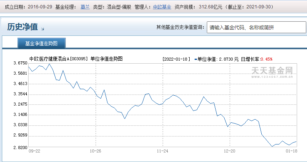Click the 09-22 date label on x-axis

[35, 151]
